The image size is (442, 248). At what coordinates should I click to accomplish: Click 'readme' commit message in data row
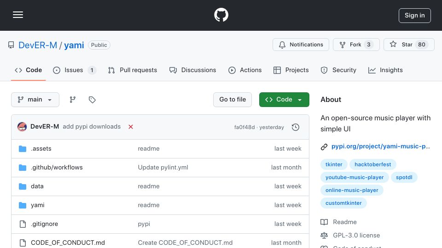point(149,186)
